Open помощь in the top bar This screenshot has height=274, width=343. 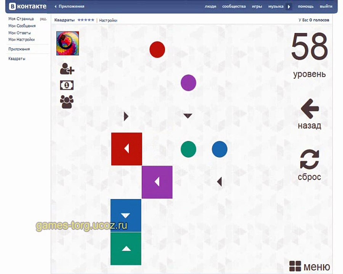click(x=306, y=6)
